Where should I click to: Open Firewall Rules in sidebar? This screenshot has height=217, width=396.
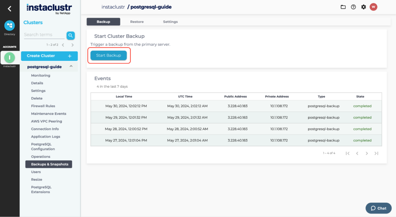pyautogui.click(x=43, y=106)
